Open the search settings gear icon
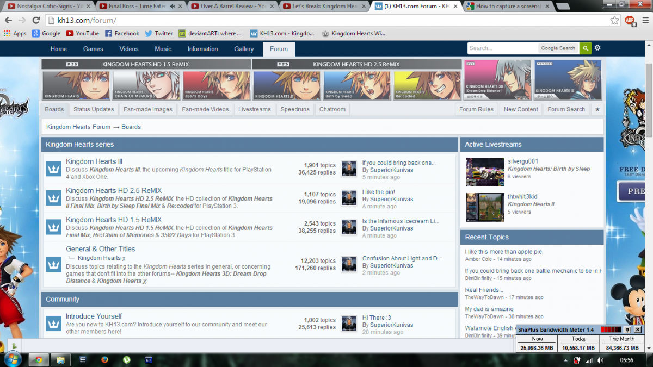 click(x=597, y=48)
